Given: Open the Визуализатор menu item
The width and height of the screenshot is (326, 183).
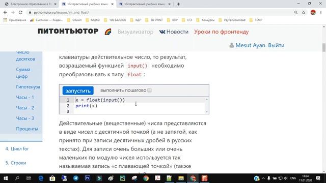Looking at the screenshot, I should point(135,32).
